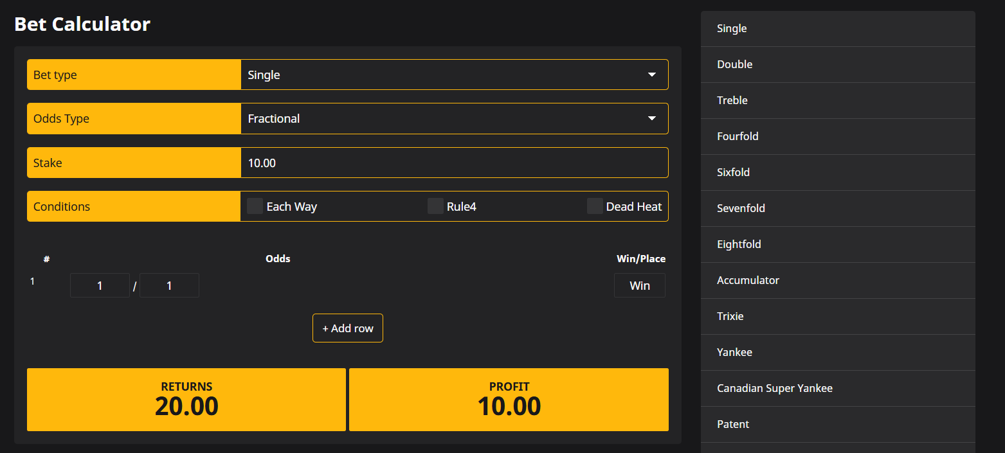Click the odds denominator field
The height and width of the screenshot is (453, 1005).
coord(169,286)
